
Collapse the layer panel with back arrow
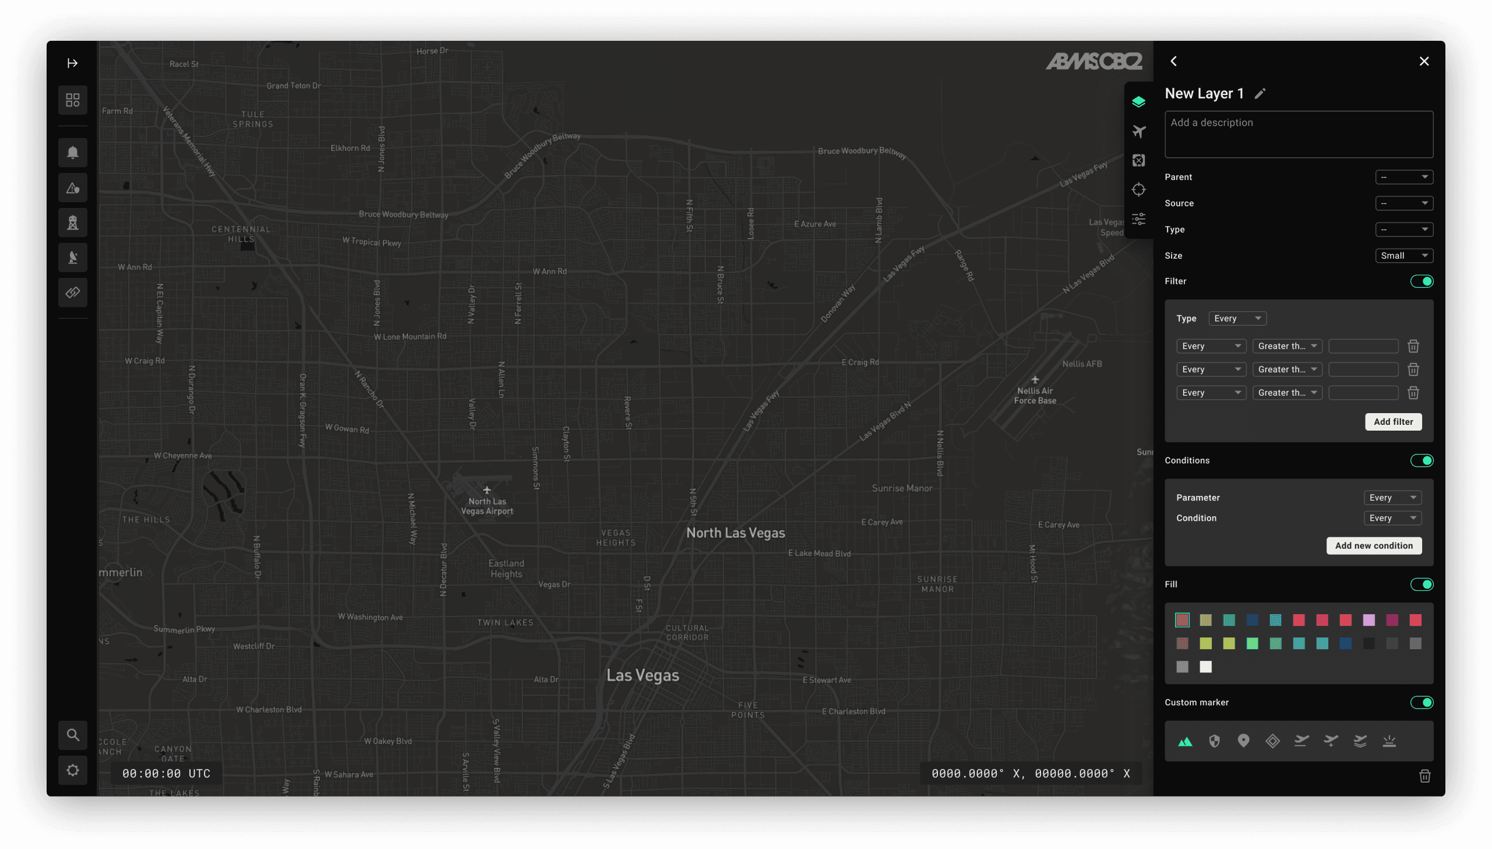point(1174,61)
